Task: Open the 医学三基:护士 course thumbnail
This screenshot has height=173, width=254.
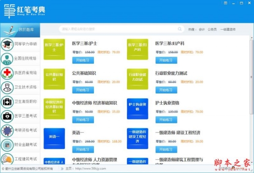Action: 54,49
